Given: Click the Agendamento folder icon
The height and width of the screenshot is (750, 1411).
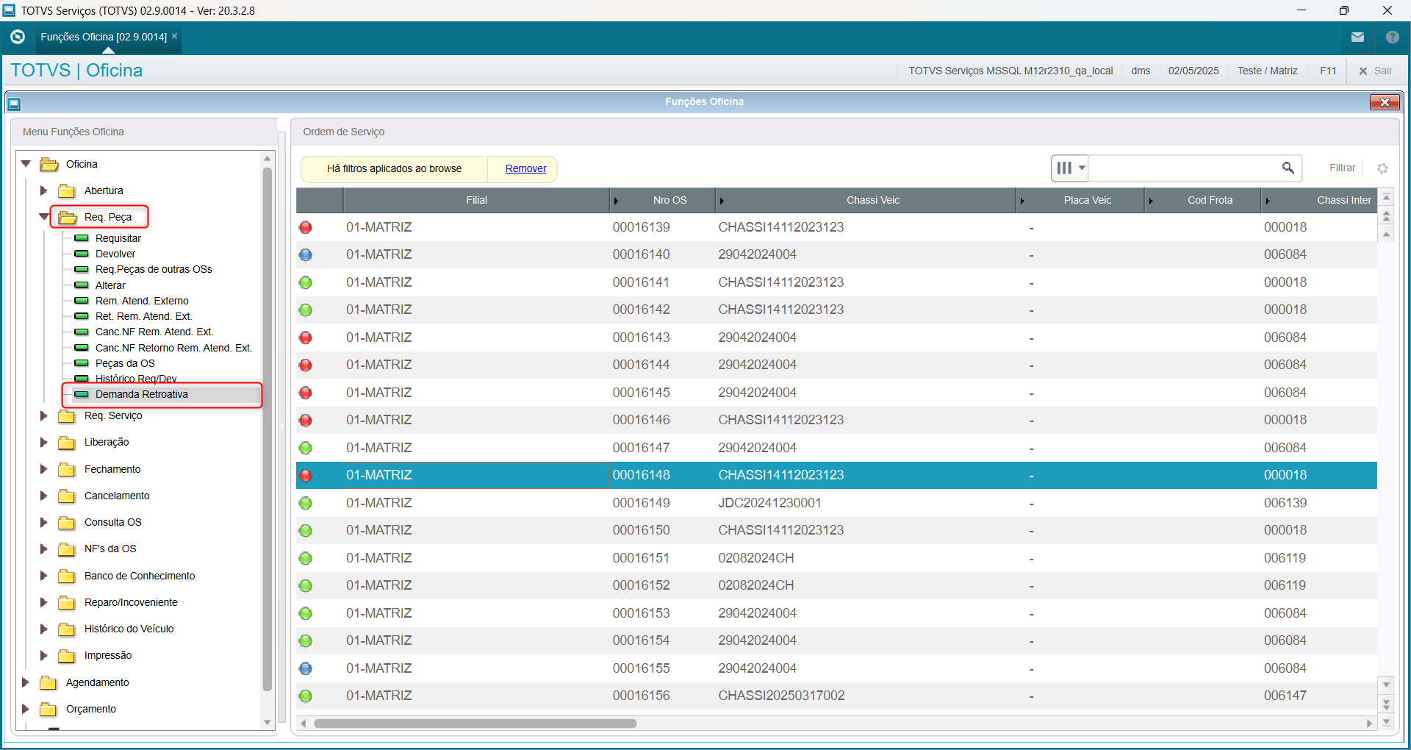Looking at the screenshot, I should click(49, 683).
